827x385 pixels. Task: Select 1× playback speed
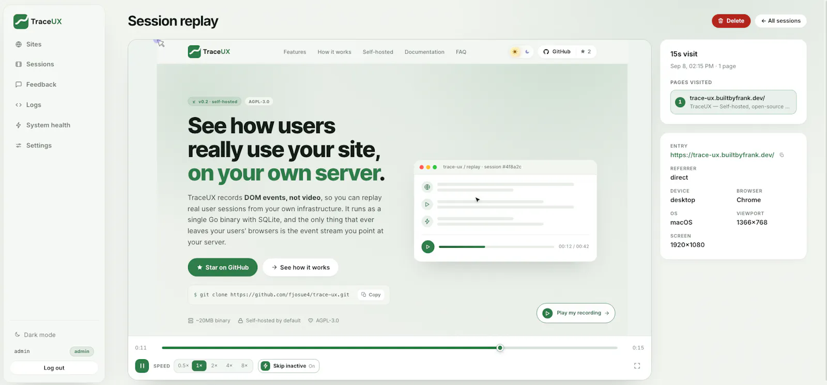[199, 366]
